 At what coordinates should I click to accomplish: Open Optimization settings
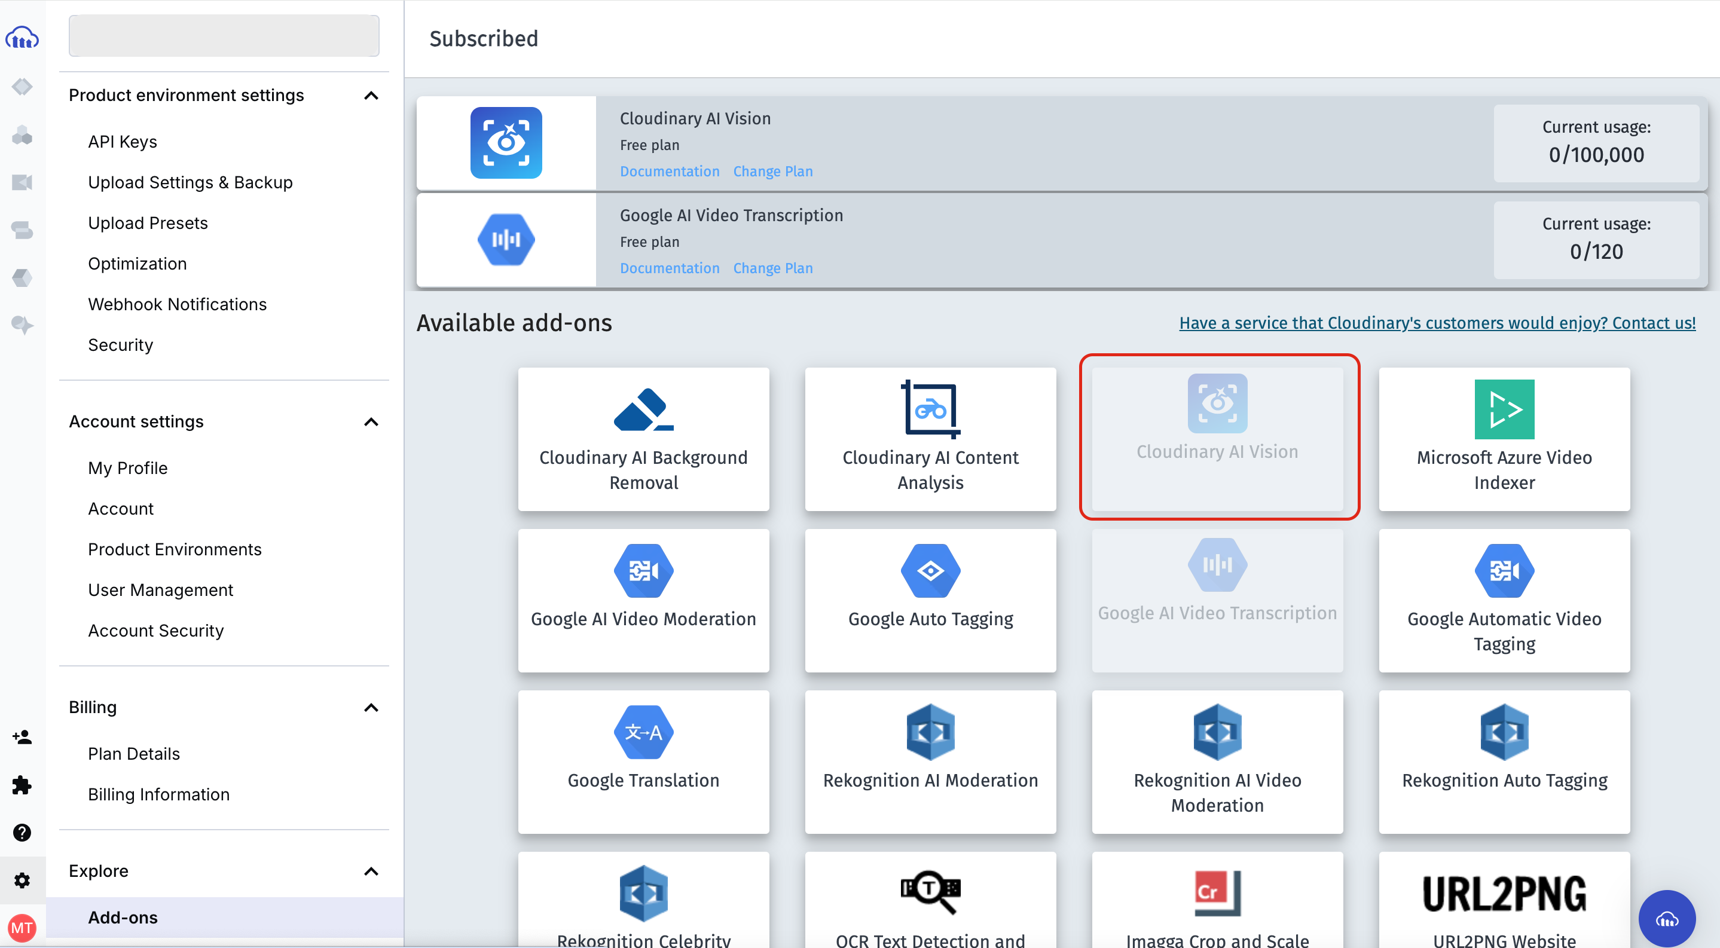coord(137,264)
